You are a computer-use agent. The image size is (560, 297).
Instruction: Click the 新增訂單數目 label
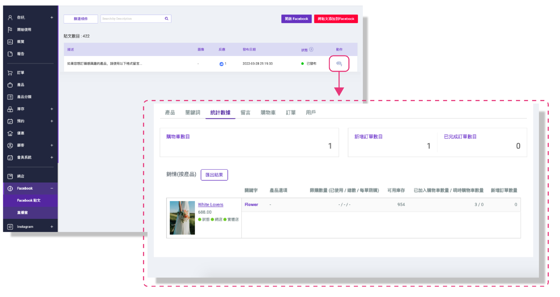[368, 137]
